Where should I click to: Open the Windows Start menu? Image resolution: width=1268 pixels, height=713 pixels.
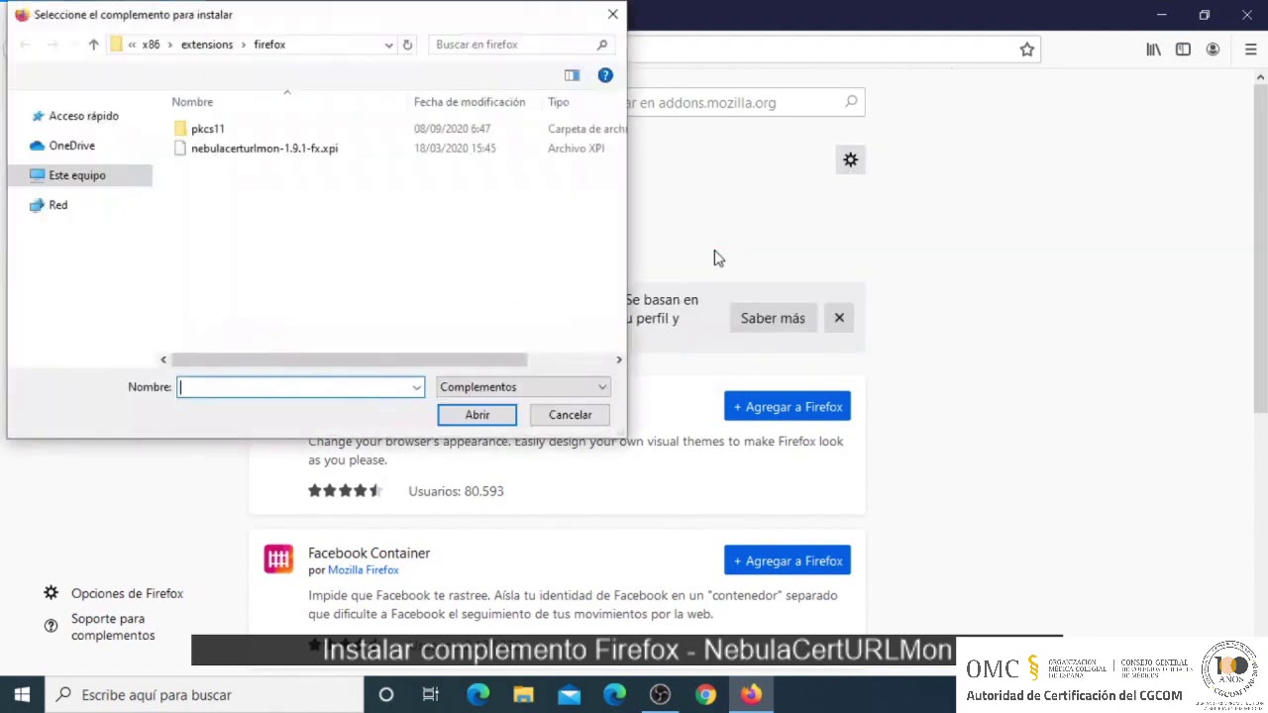tap(23, 694)
